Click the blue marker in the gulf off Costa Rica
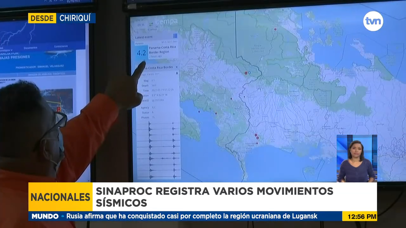Viewport: 406px width, 228px height. click(x=199, y=111)
